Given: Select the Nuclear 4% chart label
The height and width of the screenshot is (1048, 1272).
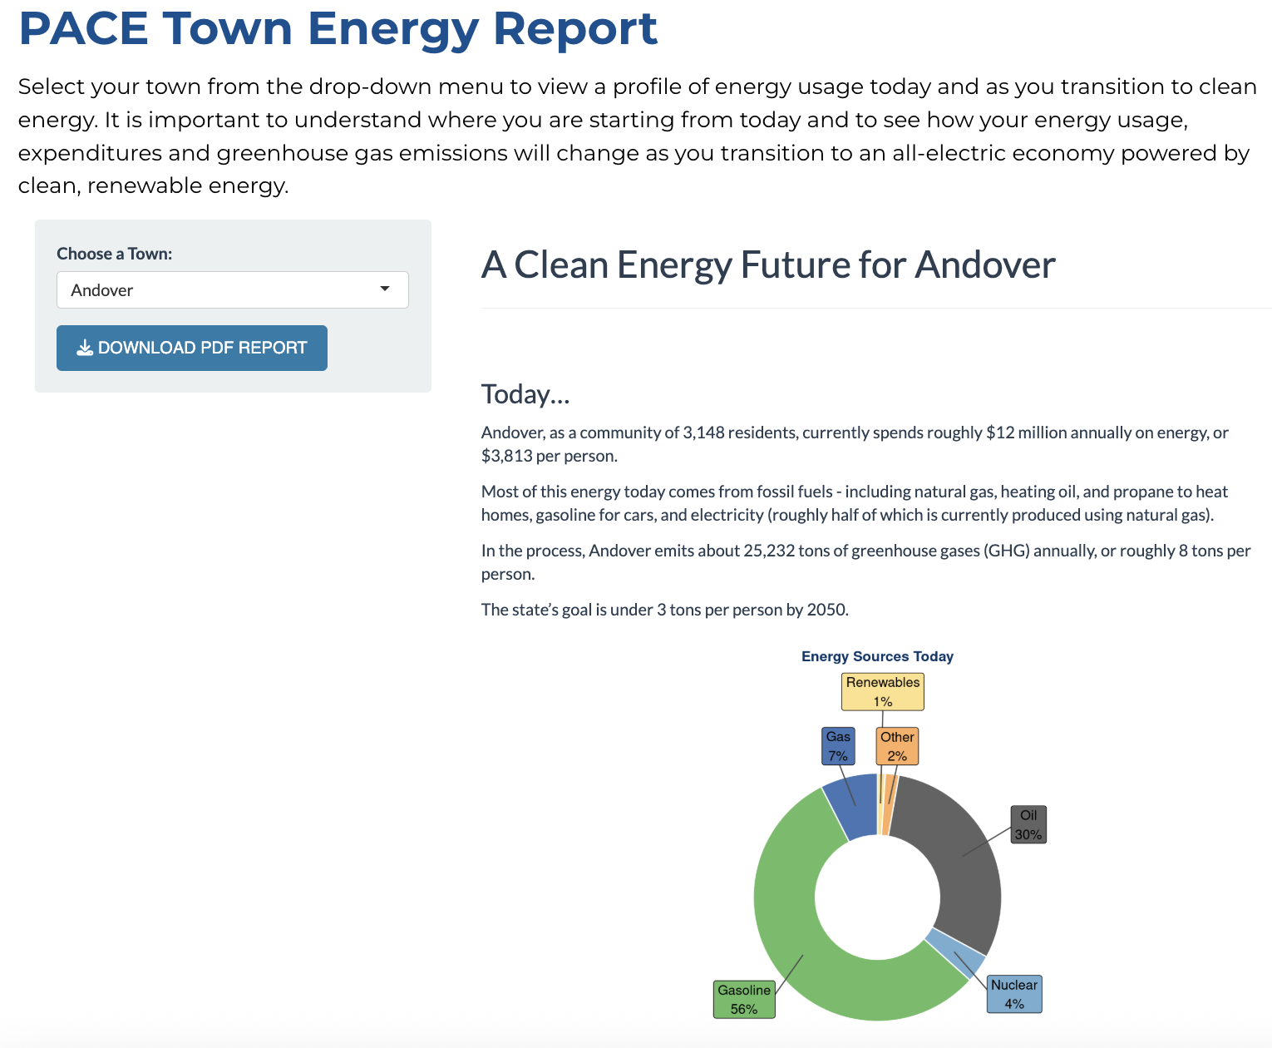Looking at the screenshot, I should pos(1014,994).
